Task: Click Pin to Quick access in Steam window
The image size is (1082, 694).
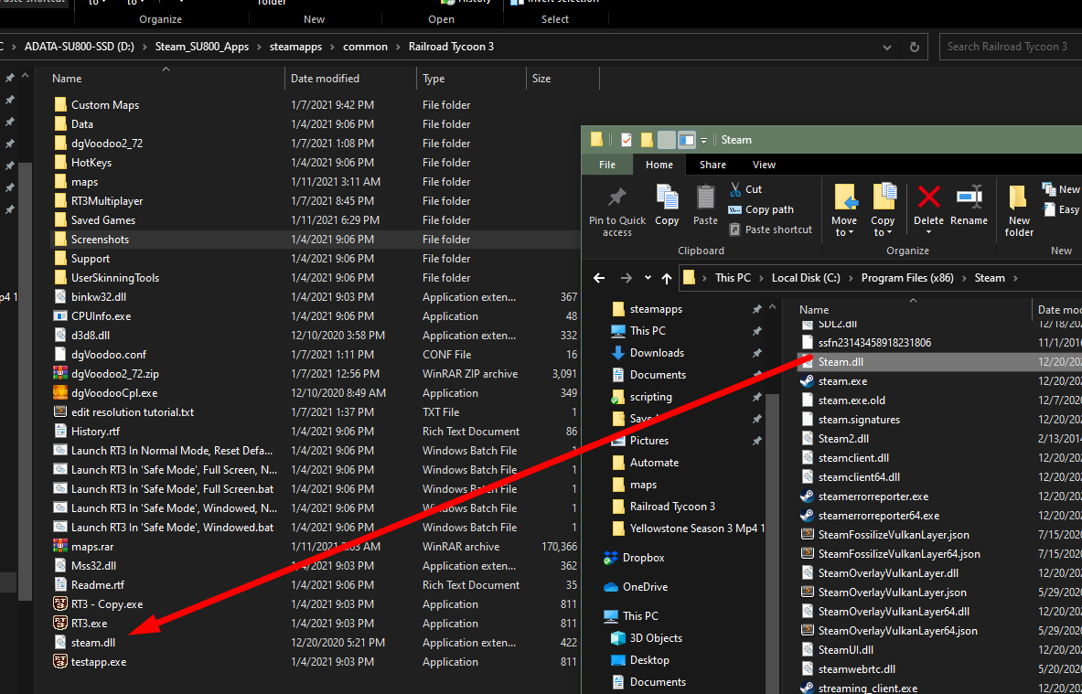Action: (x=616, y=211)
